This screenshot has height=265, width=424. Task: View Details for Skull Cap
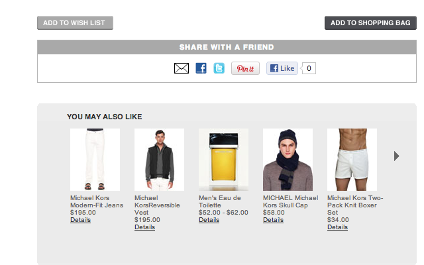pyautogui.click(x=273, y=220)
